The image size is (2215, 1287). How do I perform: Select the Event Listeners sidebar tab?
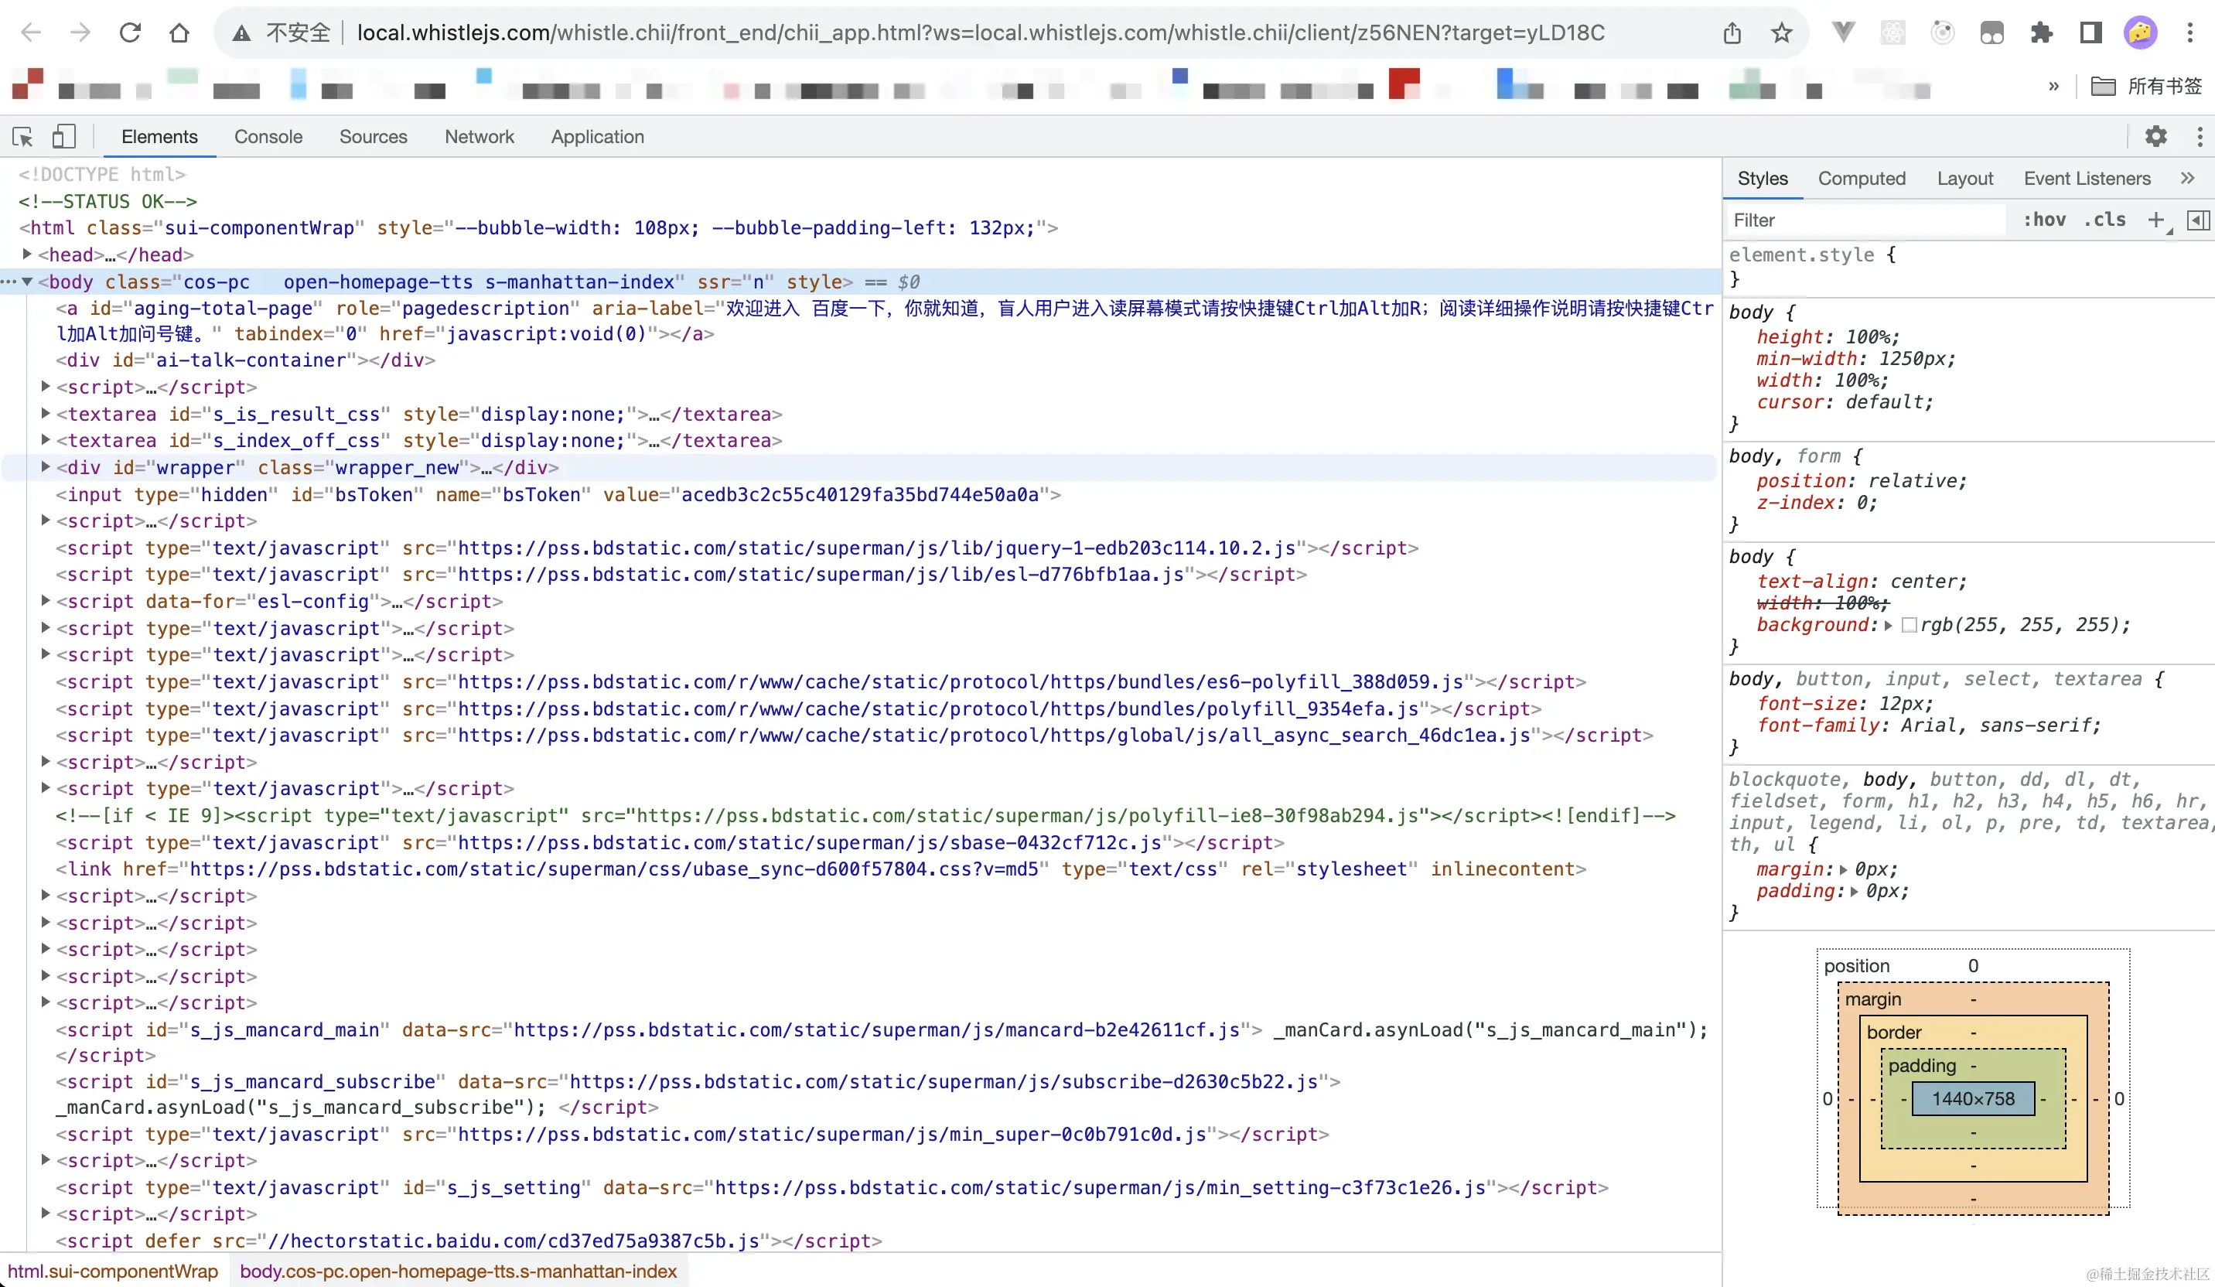[x=2087, y=179]
